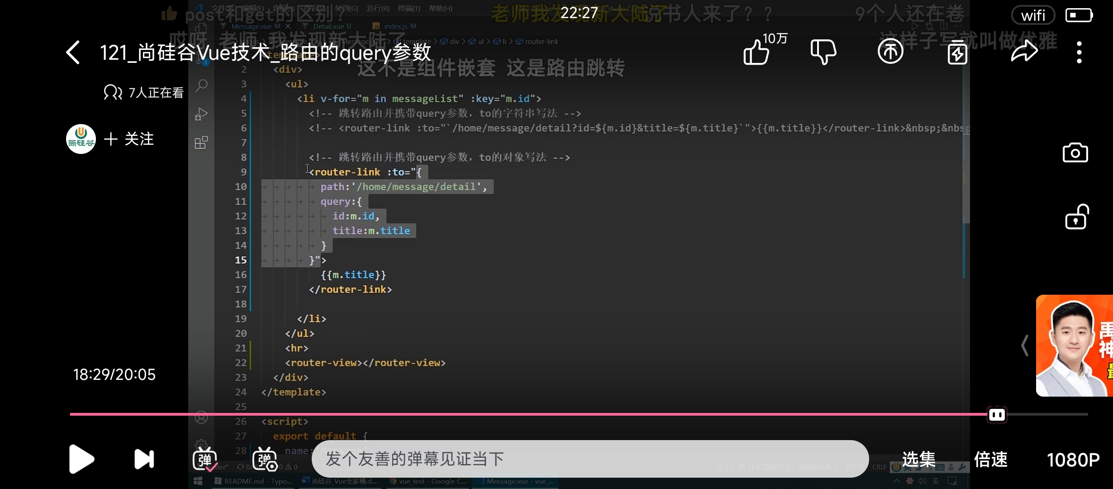Follow the uploader with 关注 button
Screen dimensions: 1113x489
pos(129,139)
